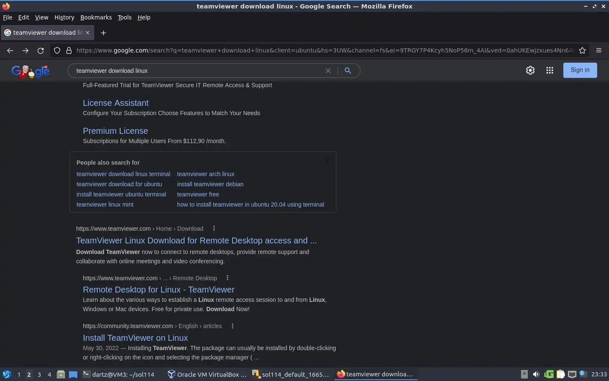Viewport: 609px width, 381px height.
Task: Click the magnifier search button
Action: pos(348,71)
